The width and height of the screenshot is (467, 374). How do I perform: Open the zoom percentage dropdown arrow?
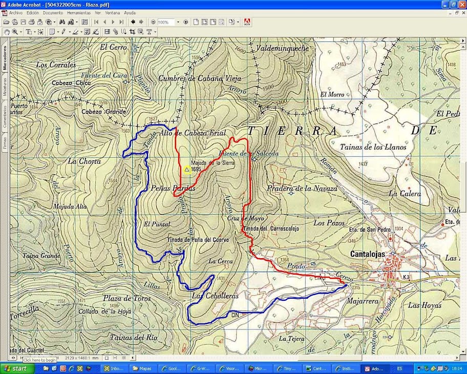[x=178, y=22]
